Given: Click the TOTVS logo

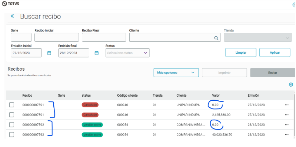Looking at the screenshot, I should (x=10, y=4).
